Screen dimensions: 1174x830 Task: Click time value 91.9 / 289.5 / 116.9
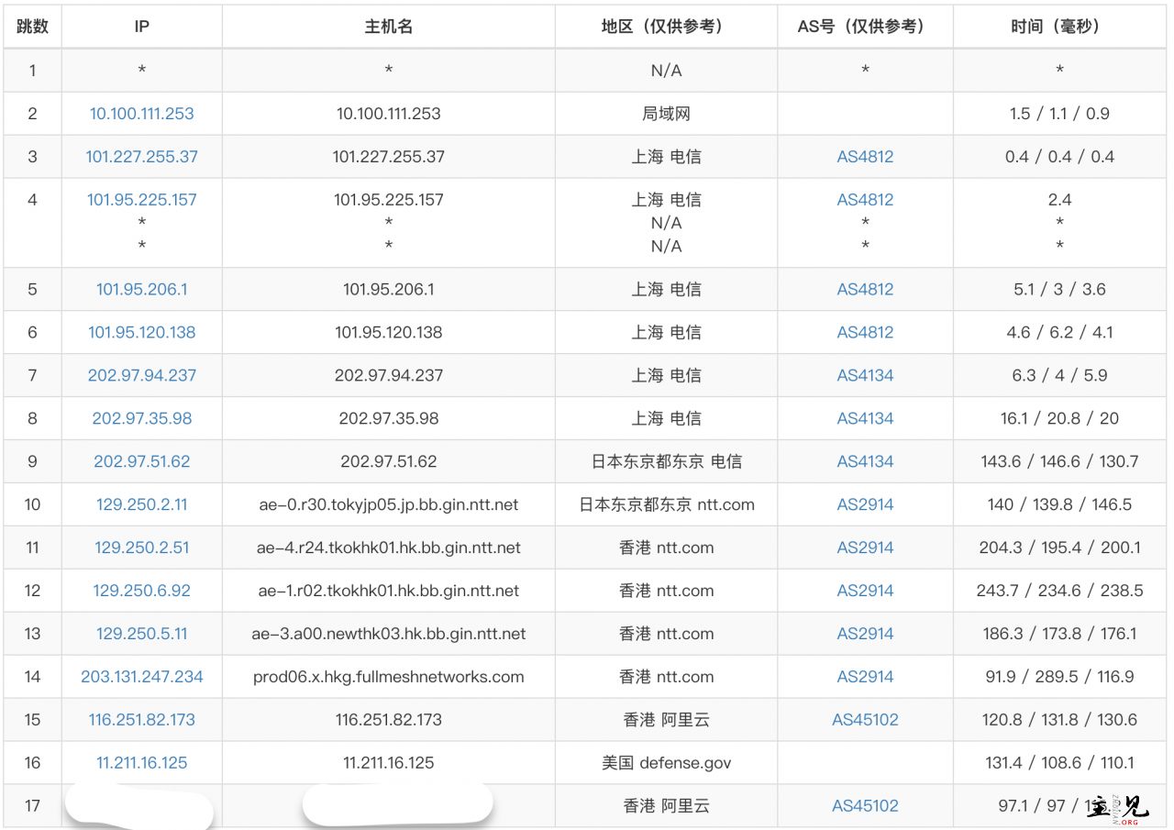point(1059,677)
